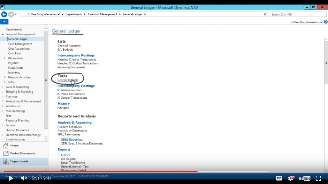Click the Dynamics NAV app icon in title bar
The image size is (328, 184).
pos(2,8)
